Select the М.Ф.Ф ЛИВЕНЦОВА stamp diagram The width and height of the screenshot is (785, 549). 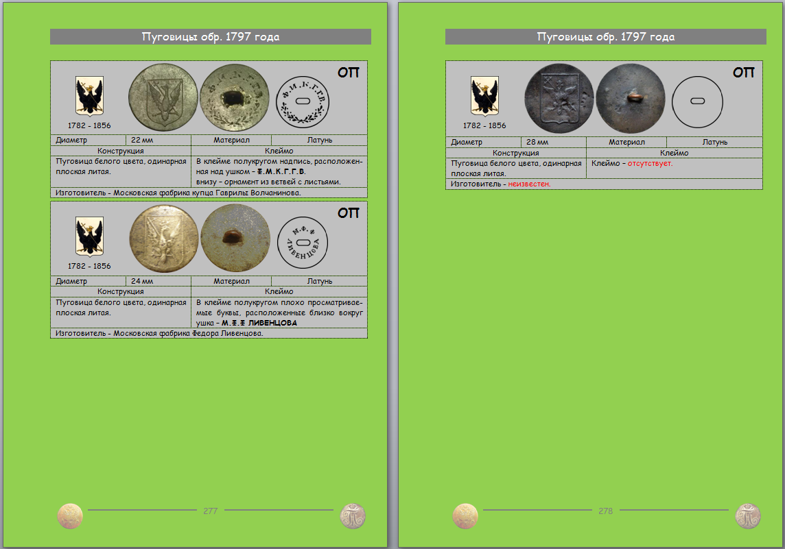tap(303, 241)
